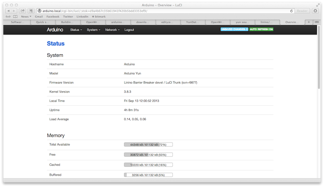Click the Logout menu item
Image resolution: width=324 pixels, height=187 pixels.
(129, 30)
